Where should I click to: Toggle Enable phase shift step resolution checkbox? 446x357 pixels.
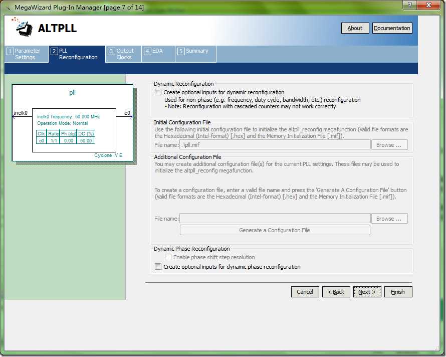(168, 257)
